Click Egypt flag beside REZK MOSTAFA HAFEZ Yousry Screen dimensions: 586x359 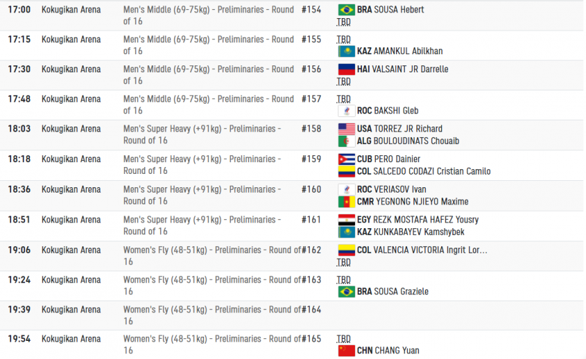pos(347,220)
